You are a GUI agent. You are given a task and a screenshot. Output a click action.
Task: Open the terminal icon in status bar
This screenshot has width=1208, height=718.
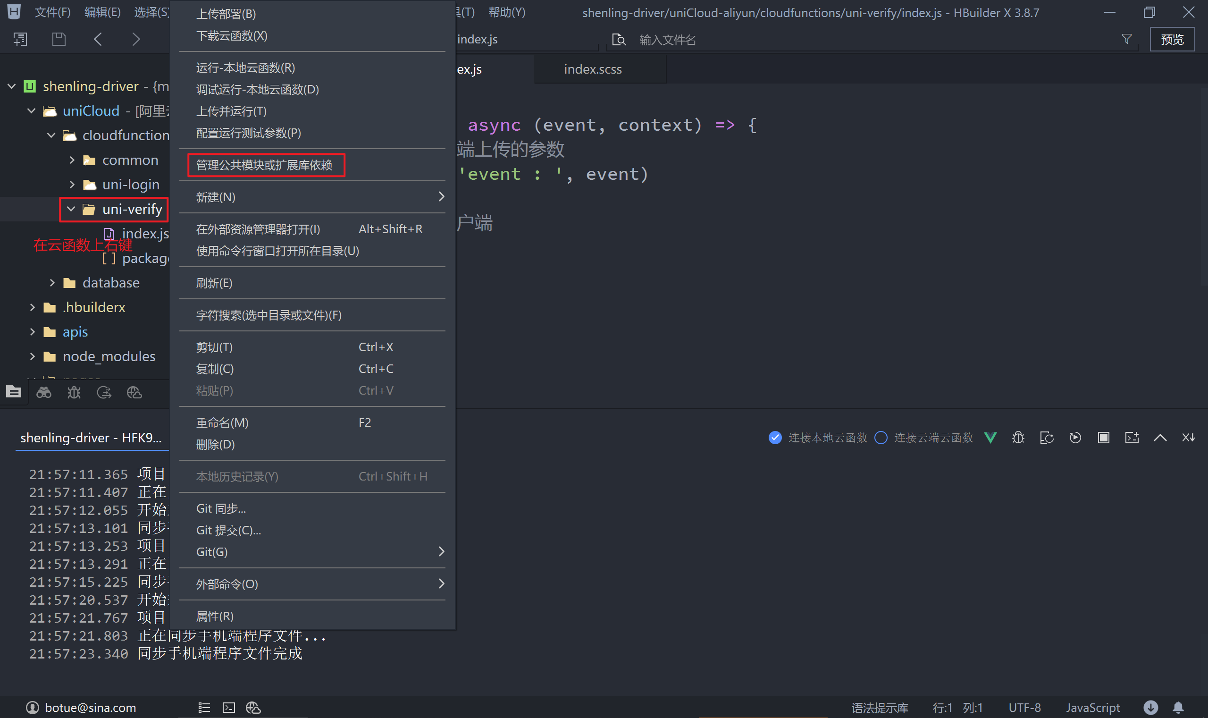click(229, 708)
